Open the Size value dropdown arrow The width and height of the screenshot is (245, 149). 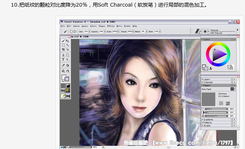89,32
